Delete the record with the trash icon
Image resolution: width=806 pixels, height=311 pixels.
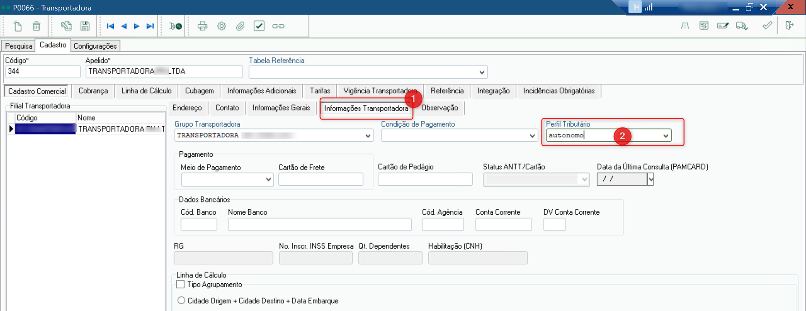(37, 26)
